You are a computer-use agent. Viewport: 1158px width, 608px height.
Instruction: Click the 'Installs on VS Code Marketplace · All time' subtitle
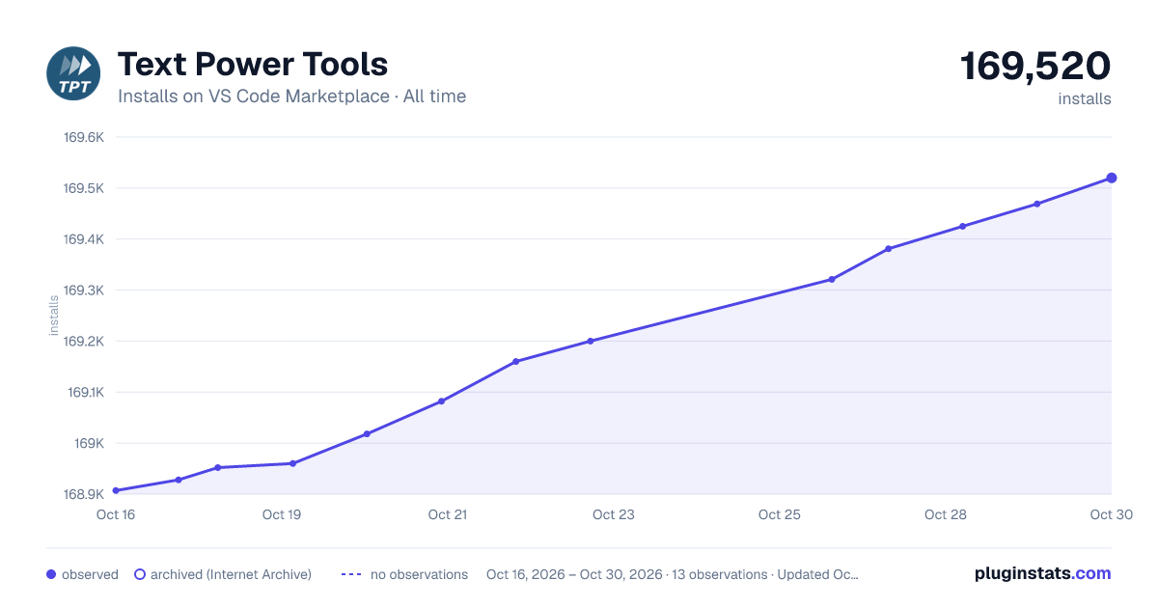[x=291, y=97]
